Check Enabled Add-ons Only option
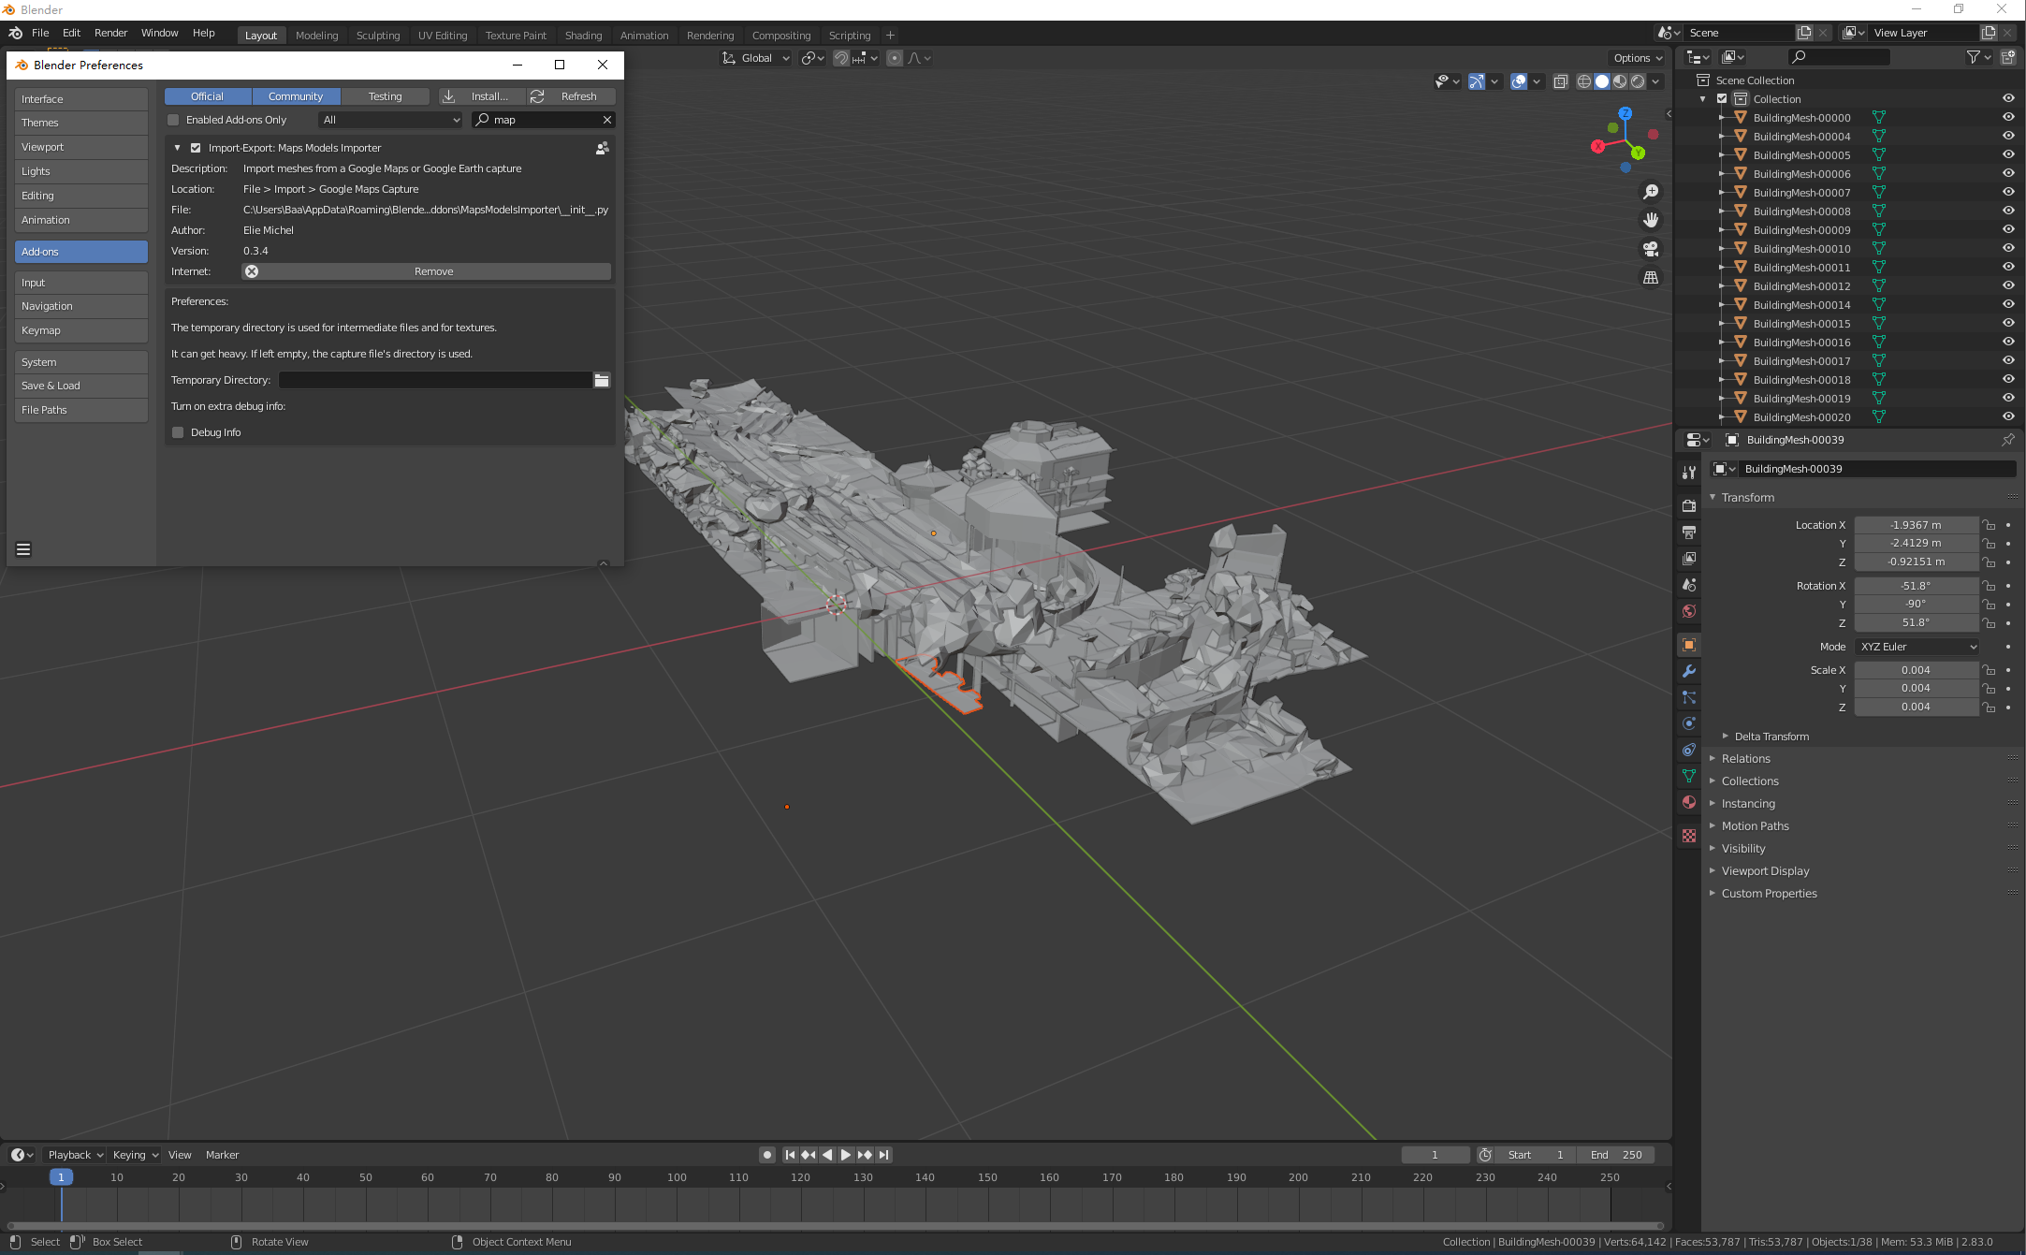Screen dimensions: 2026x1255 pos(173,120)
